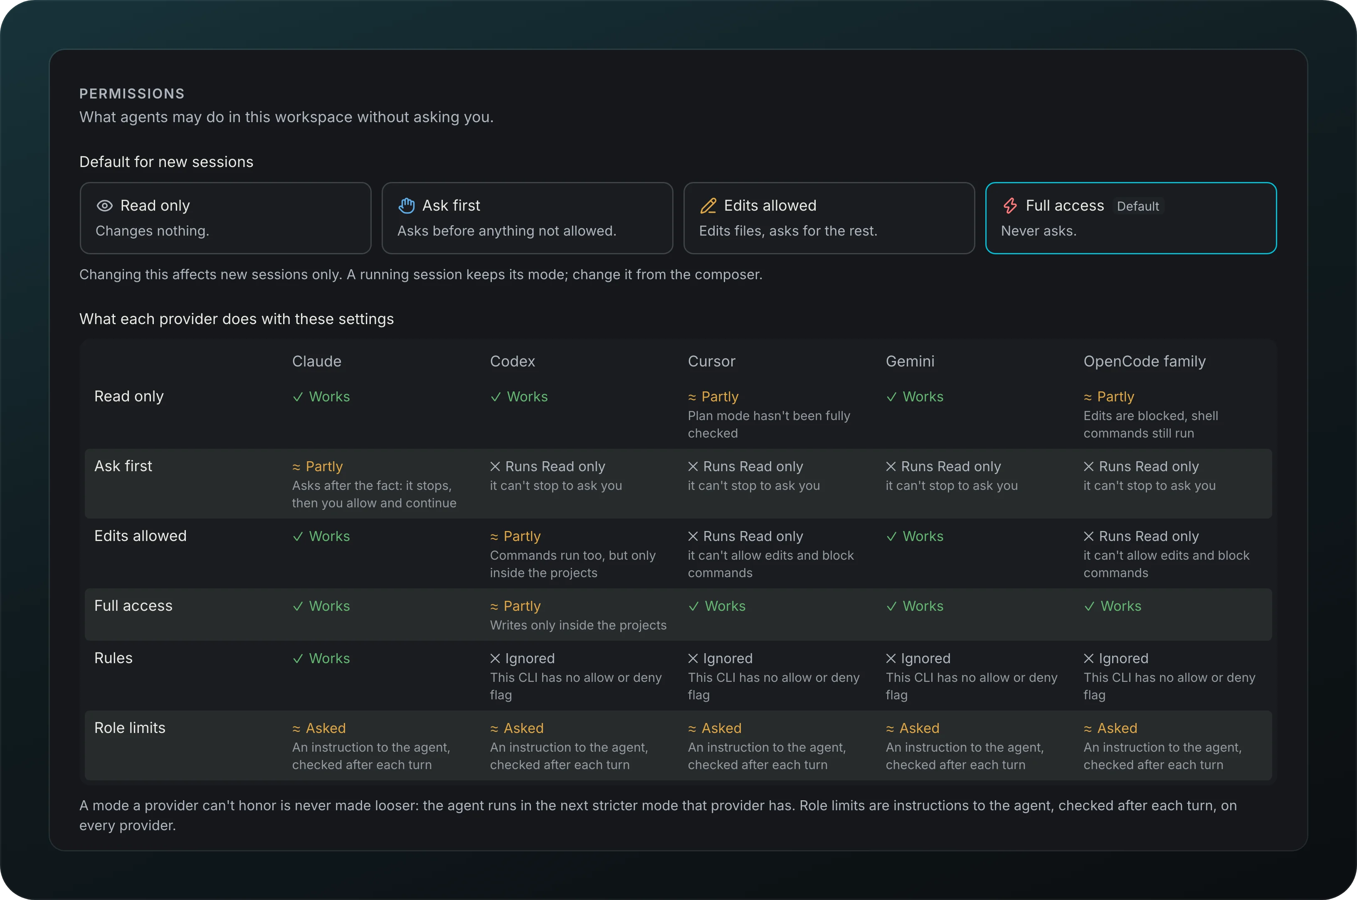
Task: Click the Default for new sessions heading
Action: [x=167, y=162]
